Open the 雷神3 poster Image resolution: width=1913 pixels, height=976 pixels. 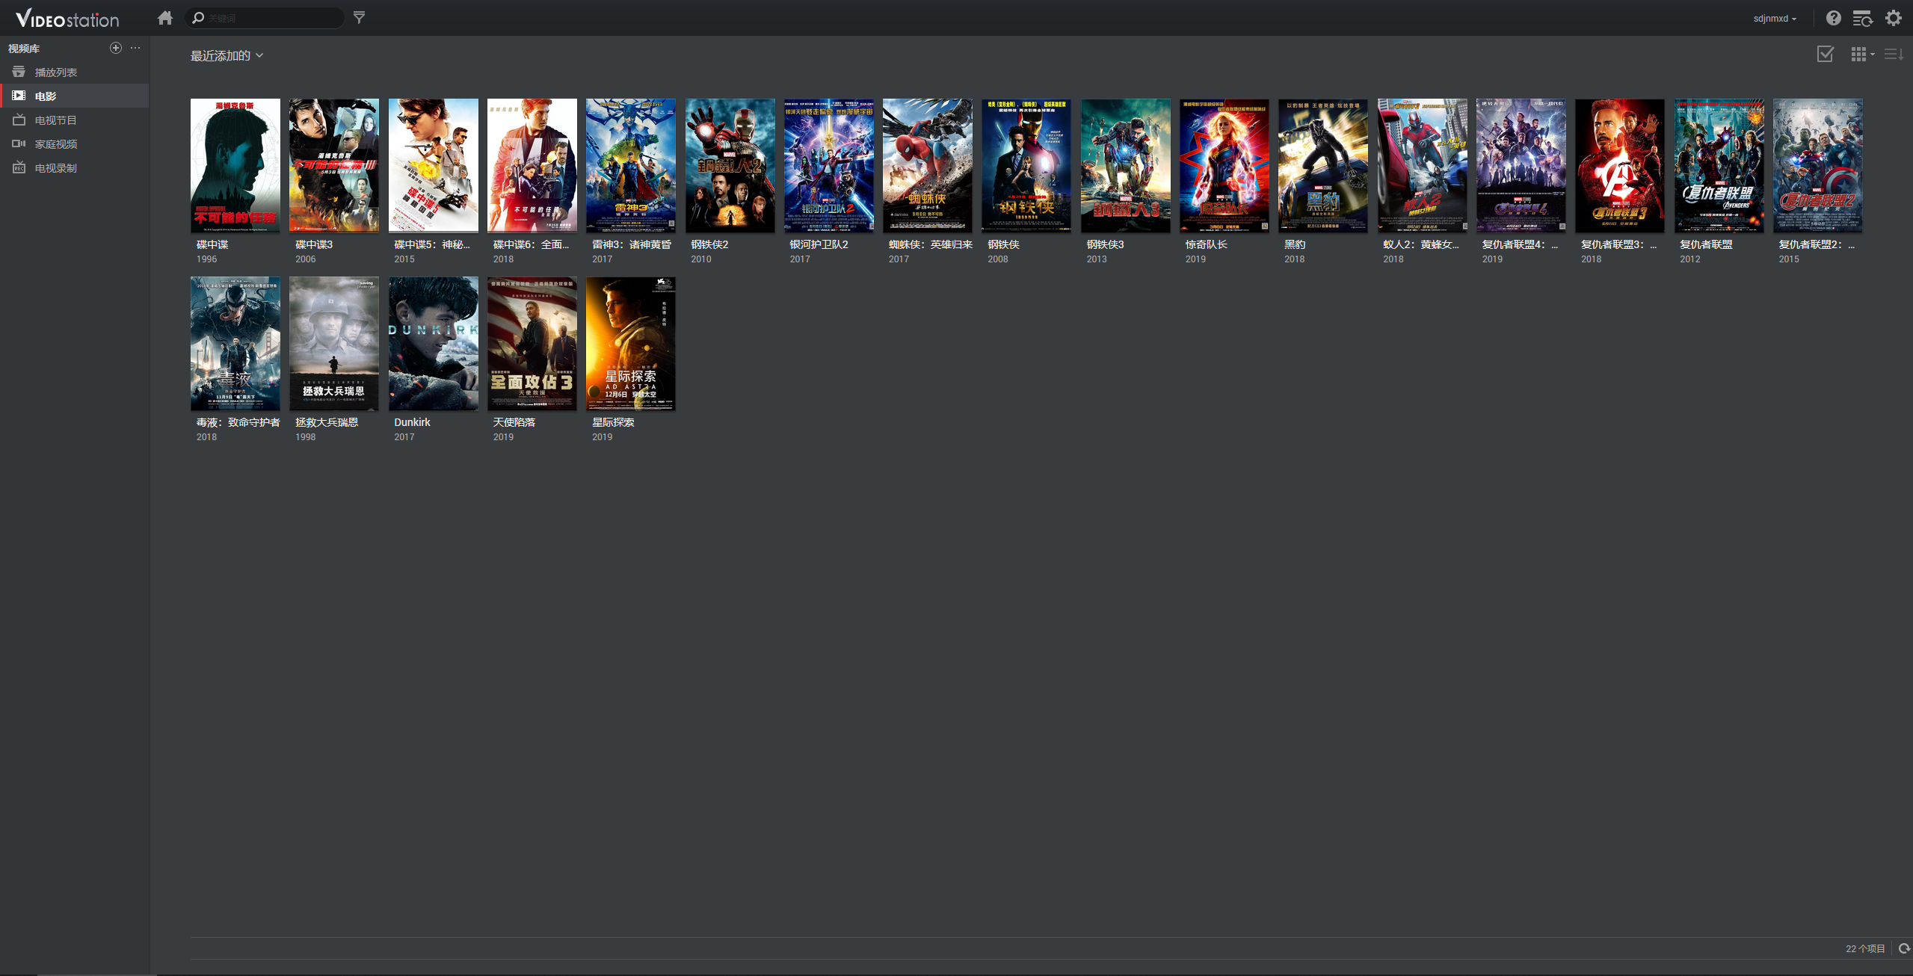tap(631, 165)
